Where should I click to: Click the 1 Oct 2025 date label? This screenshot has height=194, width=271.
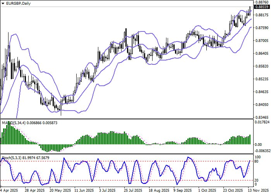click(207, 191)
